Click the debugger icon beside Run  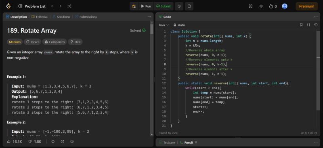134,6
